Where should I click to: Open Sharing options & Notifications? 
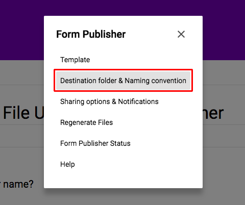click(109, 101)
